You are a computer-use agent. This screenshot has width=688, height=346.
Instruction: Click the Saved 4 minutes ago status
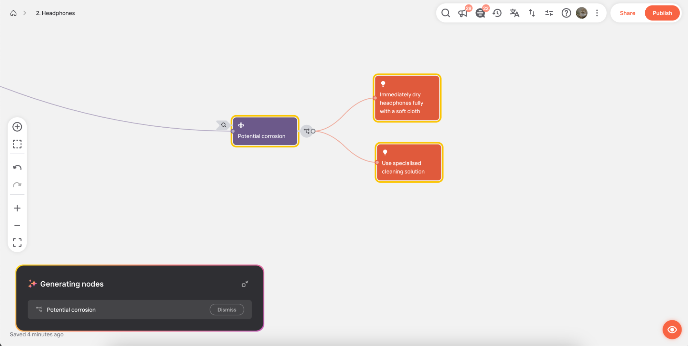[x=36, y=334]
